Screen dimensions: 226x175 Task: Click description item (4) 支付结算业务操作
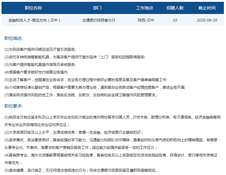pyautogui.click(x=36, y=72)
